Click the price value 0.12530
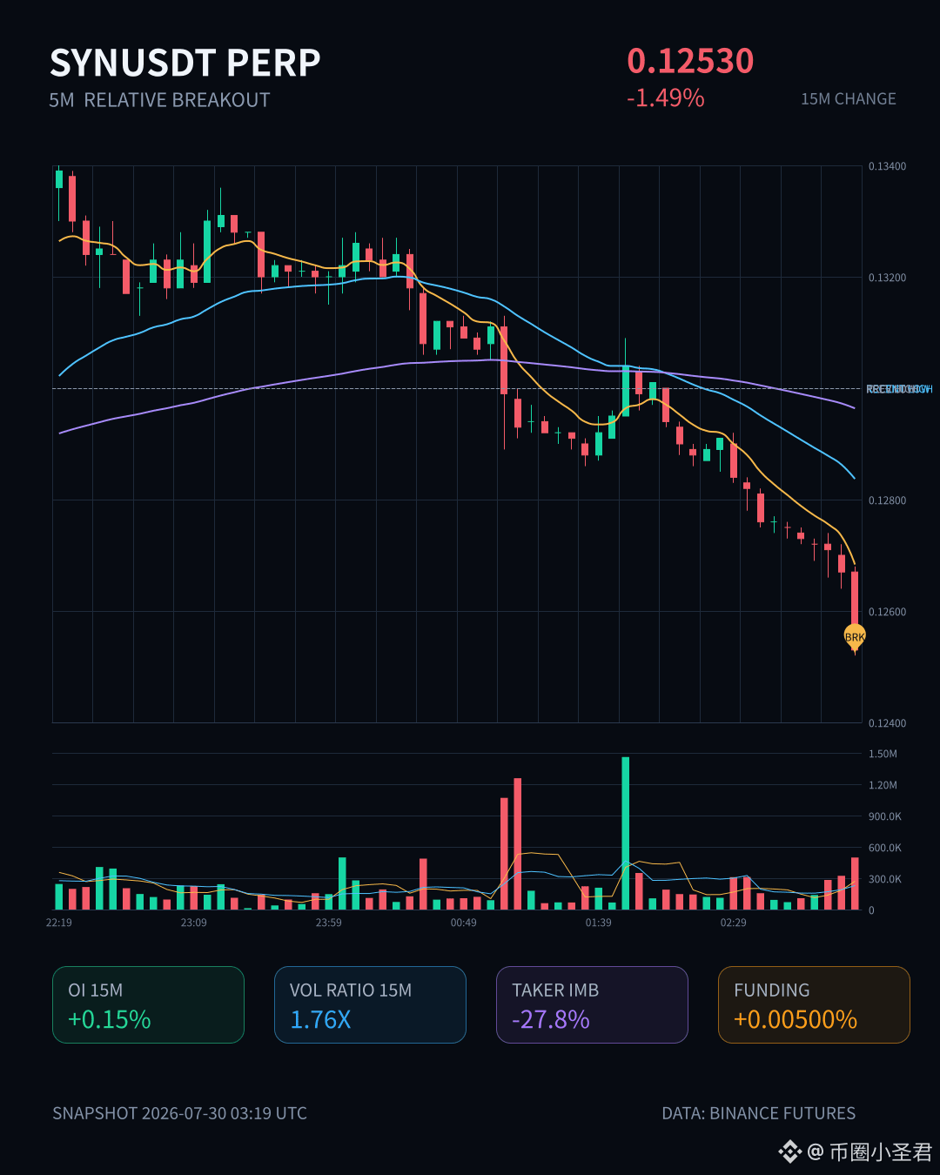 690,61
